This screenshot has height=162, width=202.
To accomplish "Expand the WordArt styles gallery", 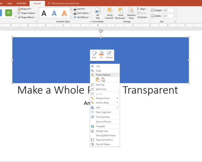I will 71,16.
